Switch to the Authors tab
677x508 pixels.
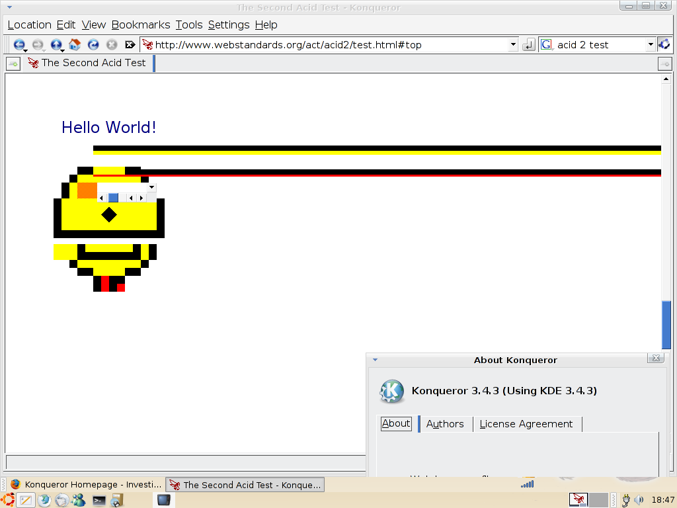445,424
